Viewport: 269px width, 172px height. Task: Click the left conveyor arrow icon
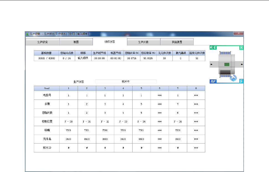tap(212, 64)
